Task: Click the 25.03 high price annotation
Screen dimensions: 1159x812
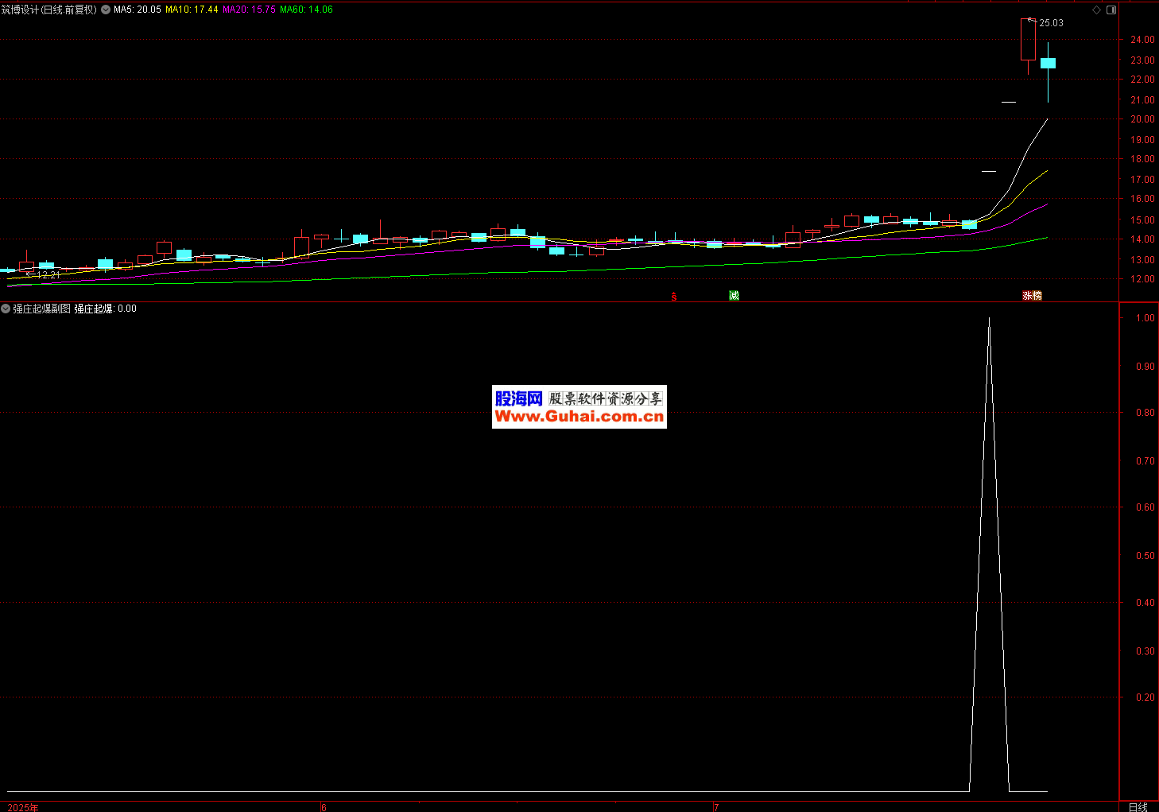Action: [x=1051, y=23]
